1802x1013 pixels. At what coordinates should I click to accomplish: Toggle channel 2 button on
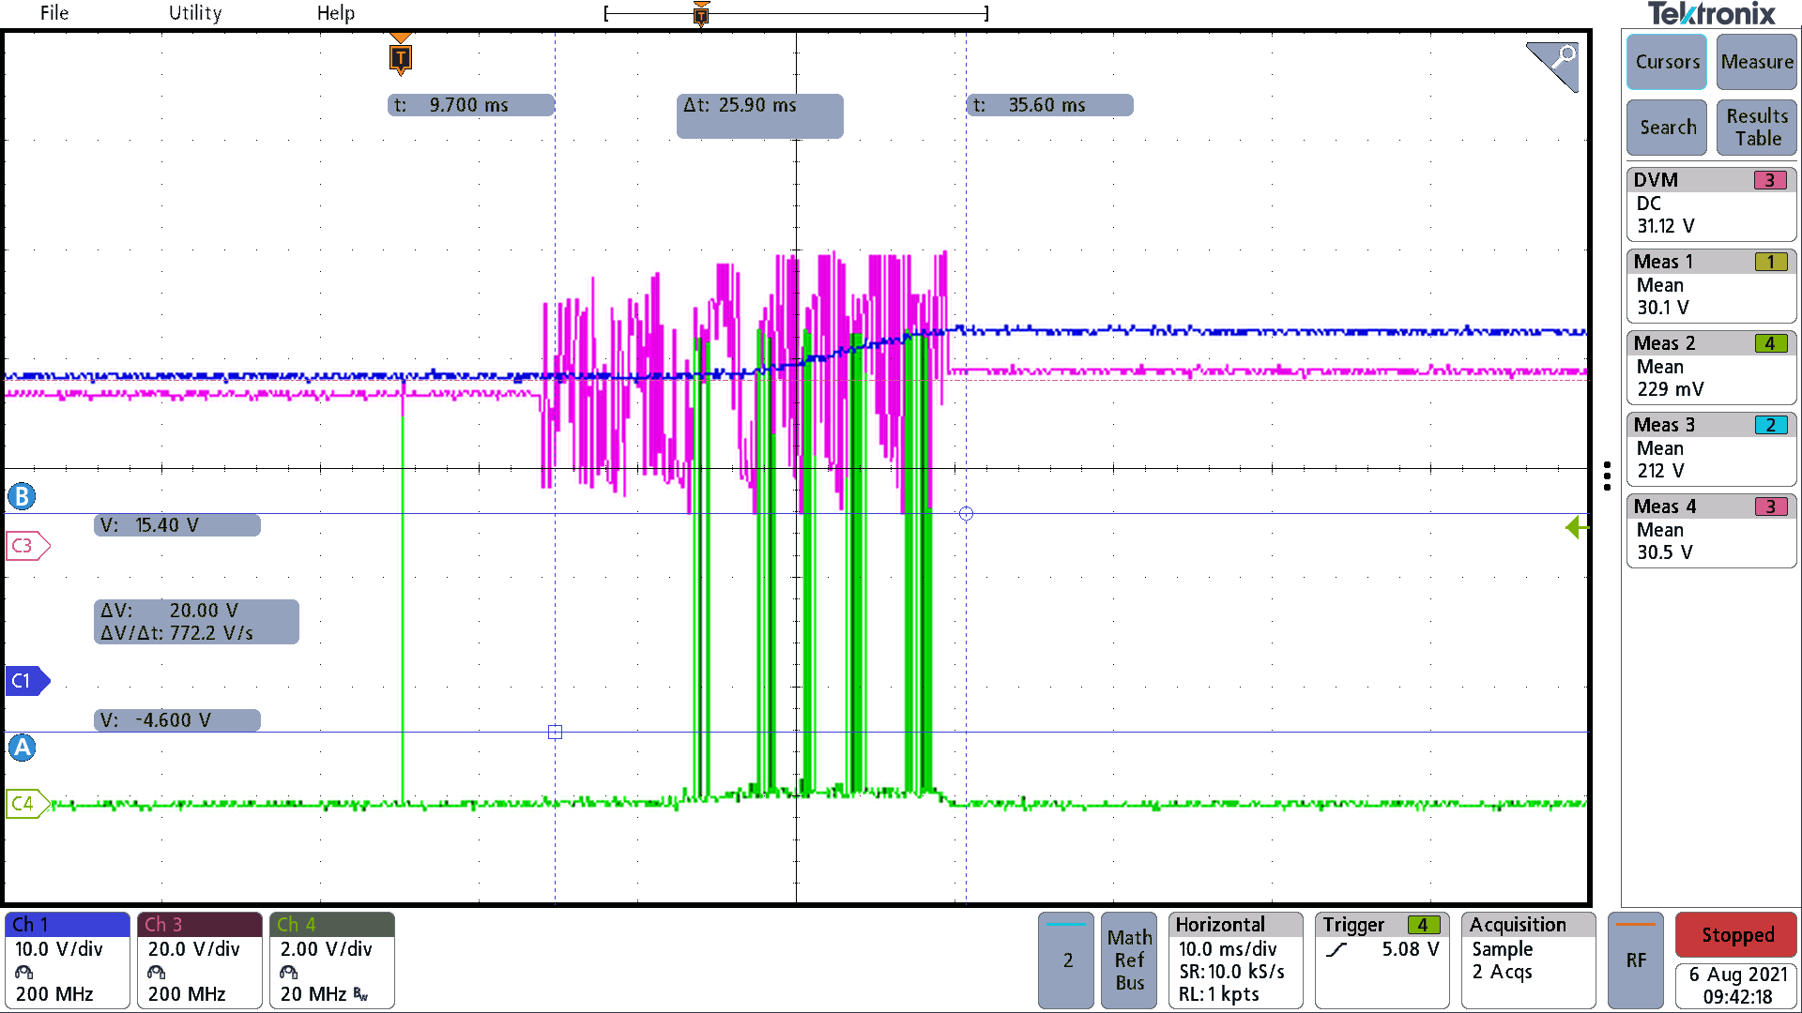tap(1066, 960)
